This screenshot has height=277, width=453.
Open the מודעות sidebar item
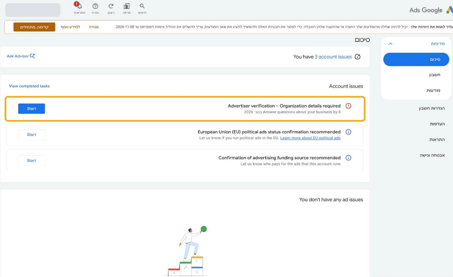point(433,90)
